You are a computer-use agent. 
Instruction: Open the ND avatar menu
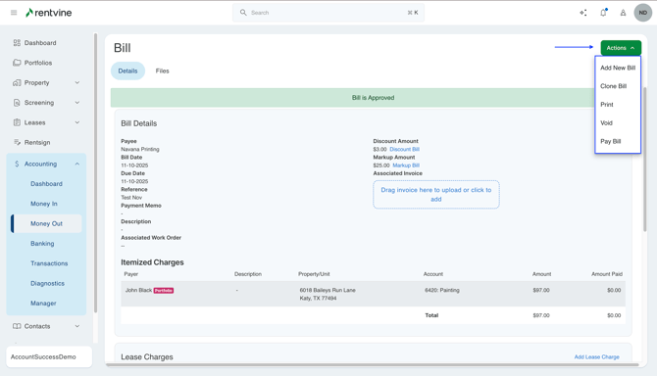642,13
